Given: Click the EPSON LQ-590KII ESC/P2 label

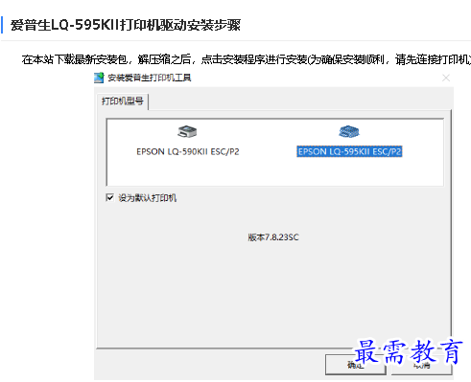Looking at the screenshot, I should [188, 151].
